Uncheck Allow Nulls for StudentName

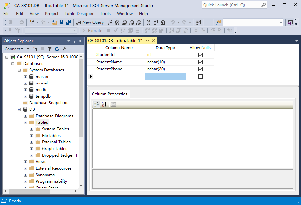(x=200, y=62)
